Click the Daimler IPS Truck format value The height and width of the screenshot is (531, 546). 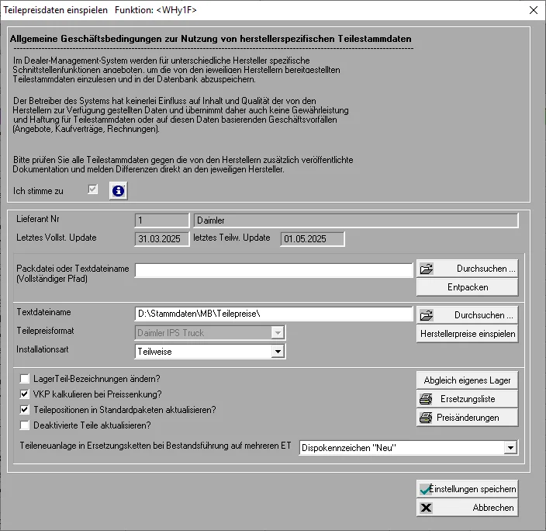click(171, 333)
